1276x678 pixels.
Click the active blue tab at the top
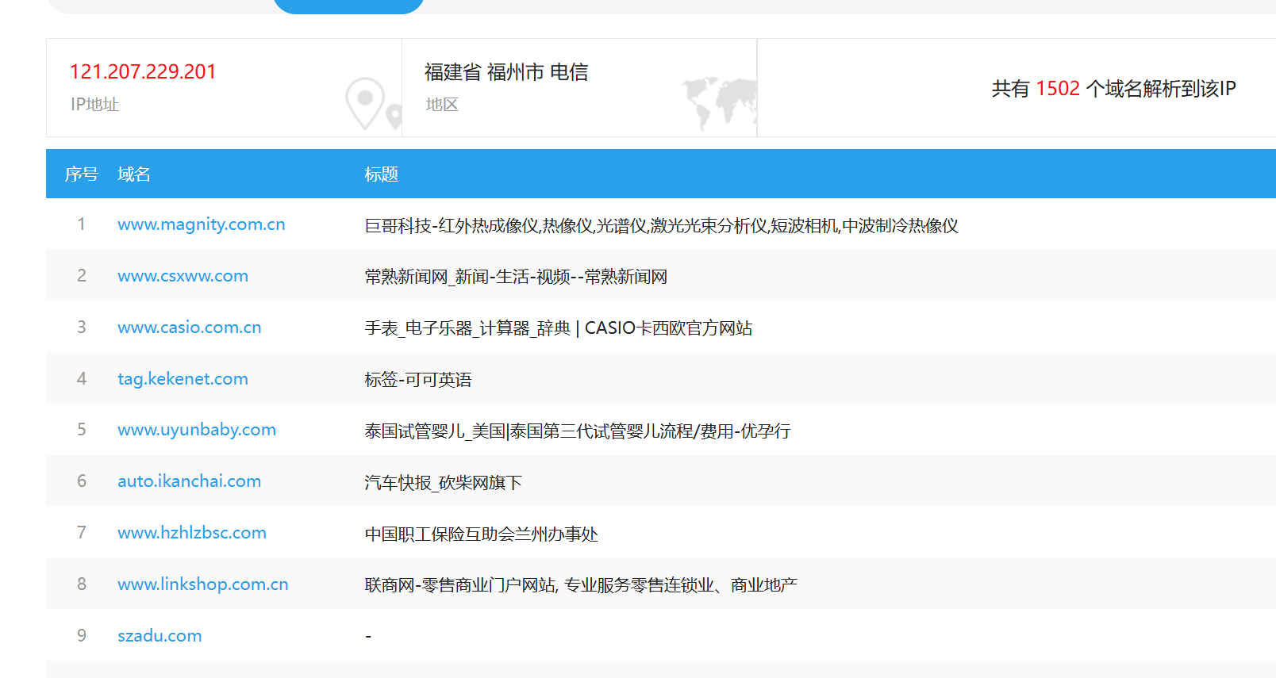pyautogui.click(x=348, y=6)
